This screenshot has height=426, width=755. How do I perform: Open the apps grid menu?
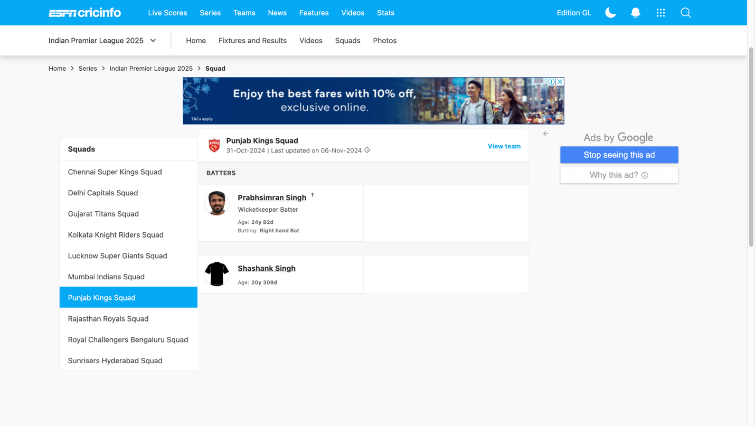(x=660, y=13)
